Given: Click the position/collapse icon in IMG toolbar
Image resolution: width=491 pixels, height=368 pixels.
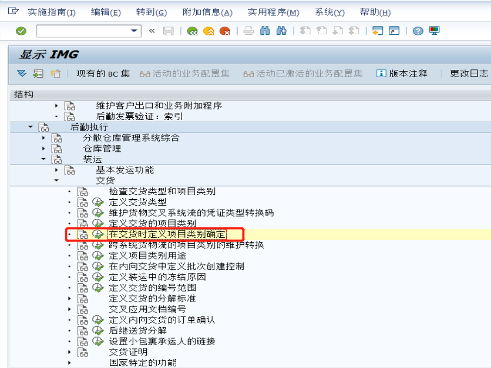Looking at the screenshot, I should (x=38, y=74).
